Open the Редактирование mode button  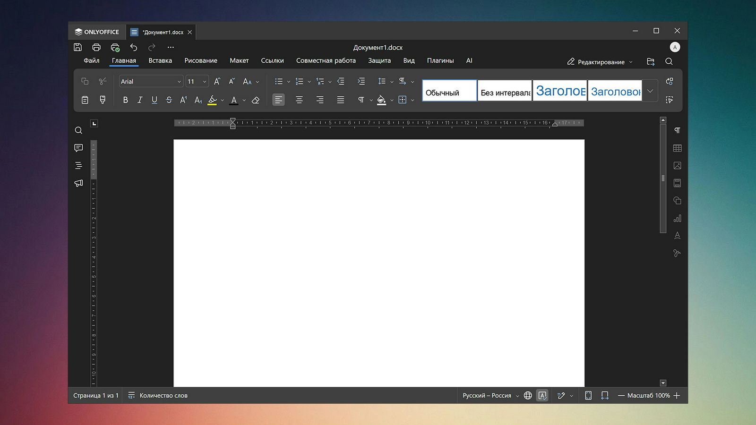600,62
